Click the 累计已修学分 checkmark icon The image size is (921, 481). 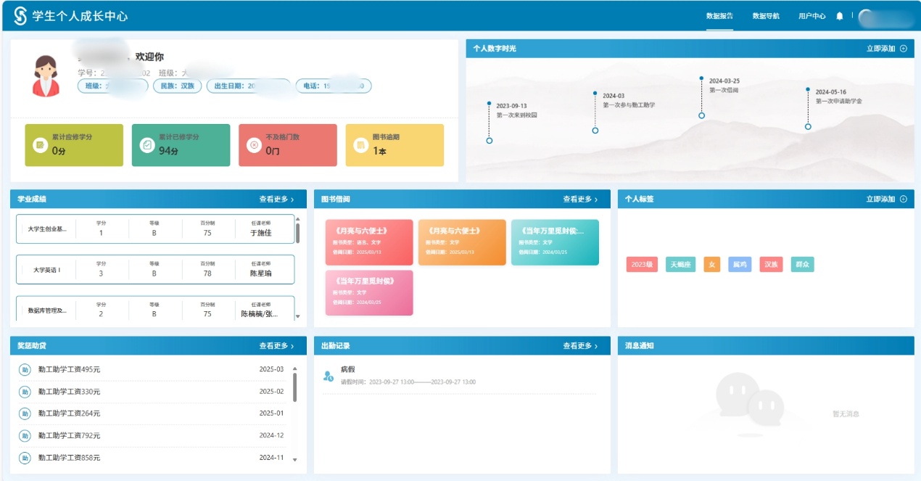point(147,145)
